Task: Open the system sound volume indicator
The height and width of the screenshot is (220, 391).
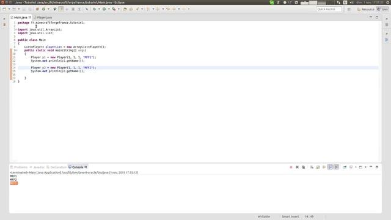Action: click(x=352, y=2)
